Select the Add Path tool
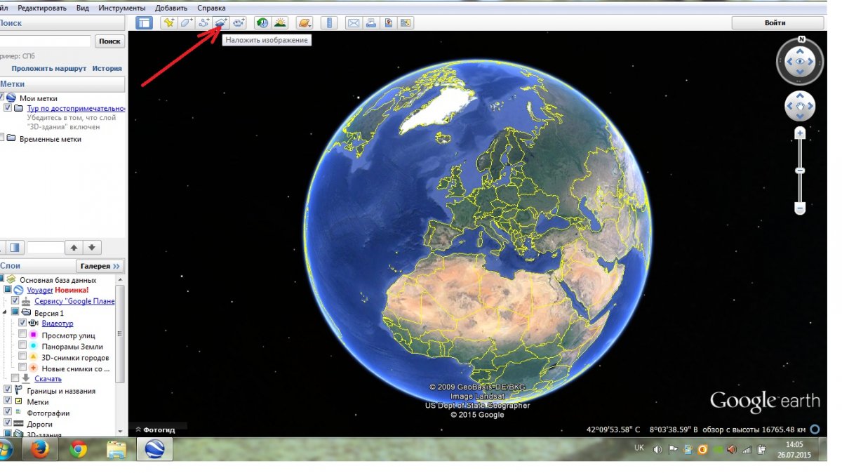 [x=203, y=23]
